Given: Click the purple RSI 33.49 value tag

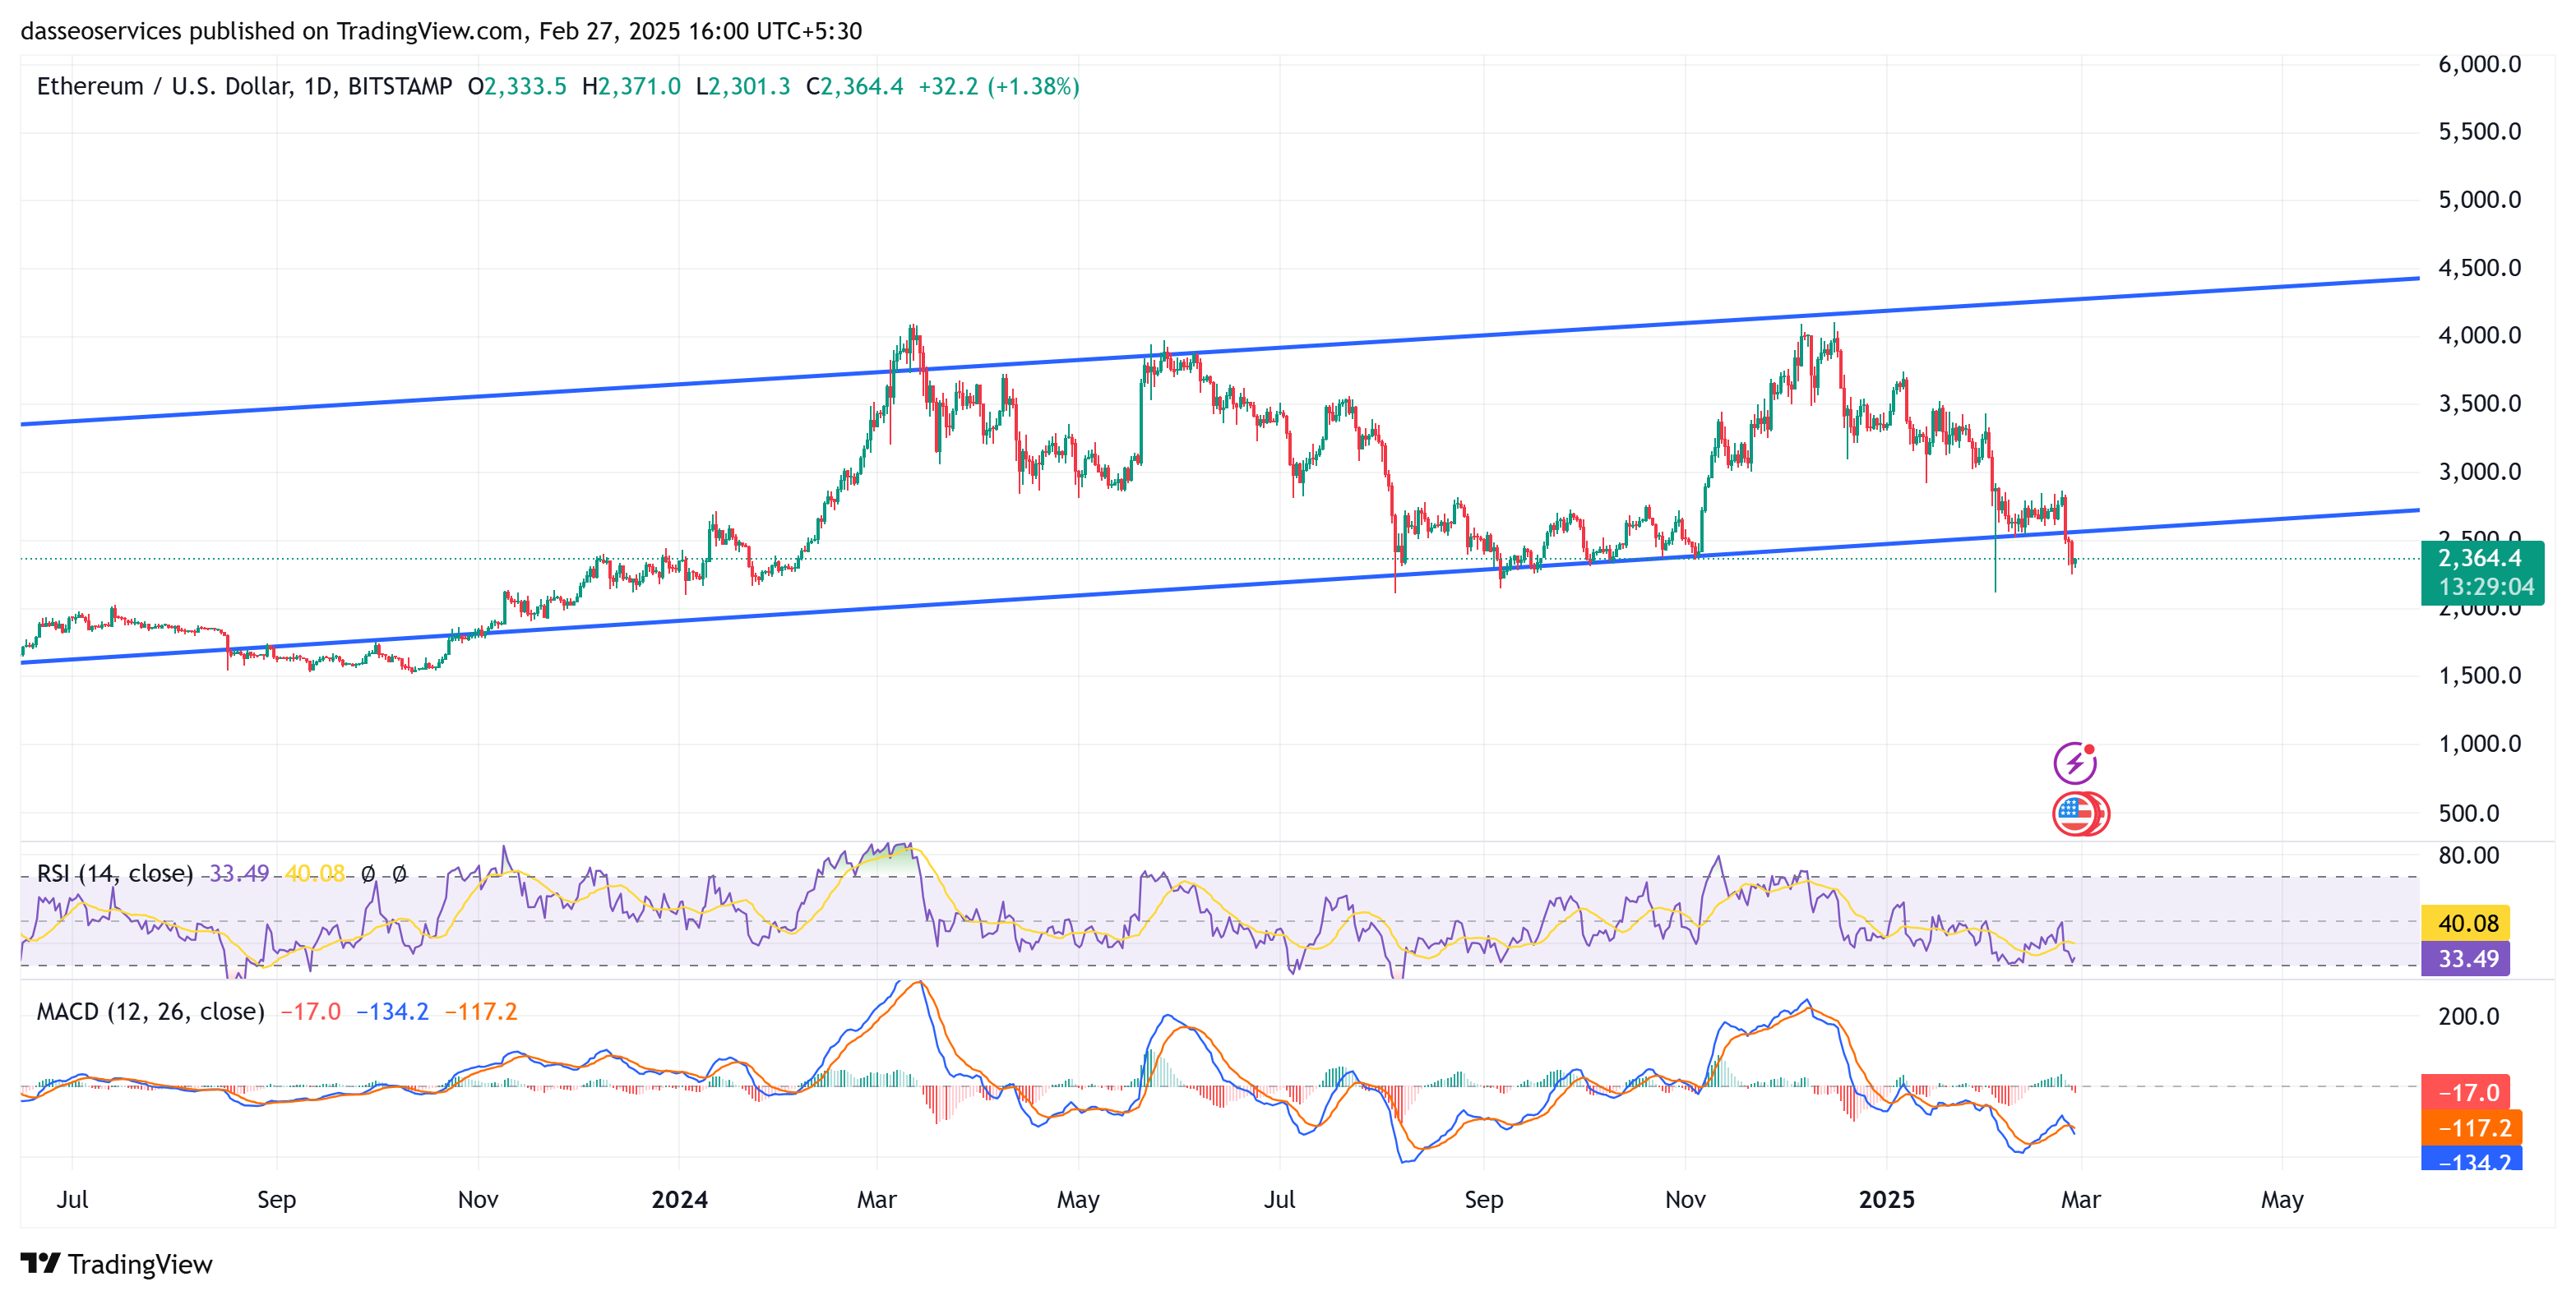Looking at the screenshot, I should 2466,959.
